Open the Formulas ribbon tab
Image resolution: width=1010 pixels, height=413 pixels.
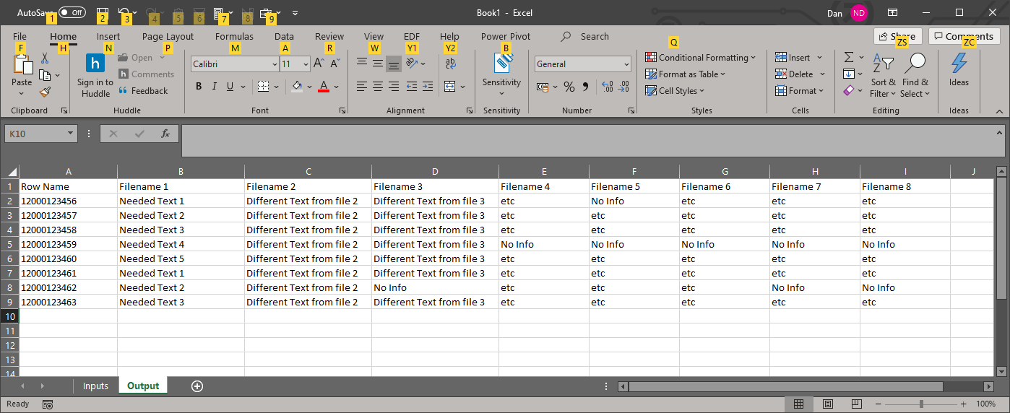(x=234, y=37)
